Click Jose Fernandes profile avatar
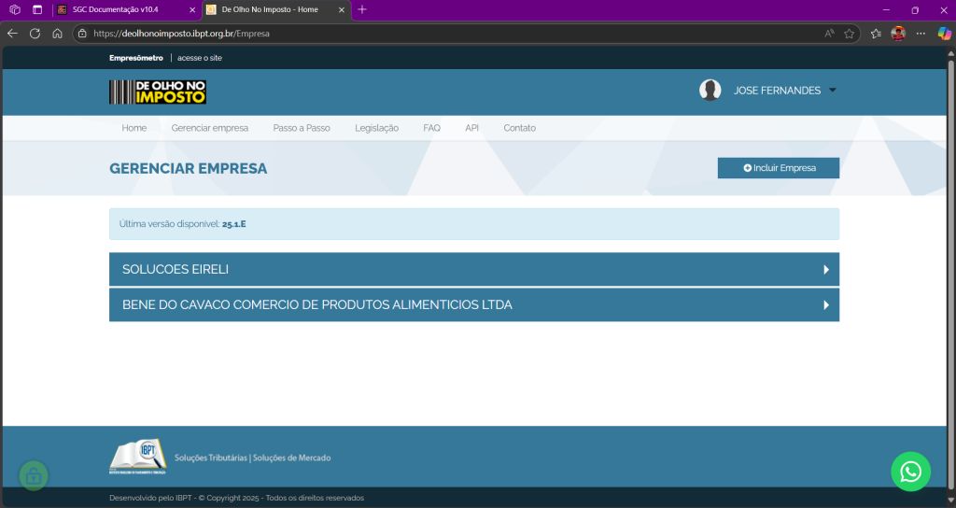The width and height of the screenshot is (956, 508). (710, 91)
